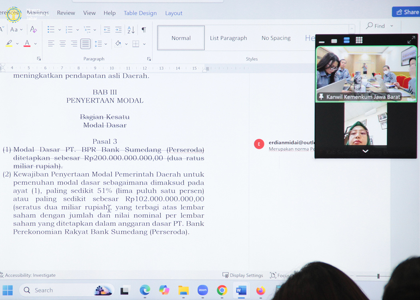Click the Shading paint bucket icon
Image resolution: width=420 pixels, height=300 pixels.
(x=118, y=43)
